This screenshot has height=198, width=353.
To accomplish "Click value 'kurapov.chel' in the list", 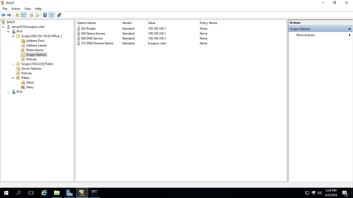I will [157, 43].
